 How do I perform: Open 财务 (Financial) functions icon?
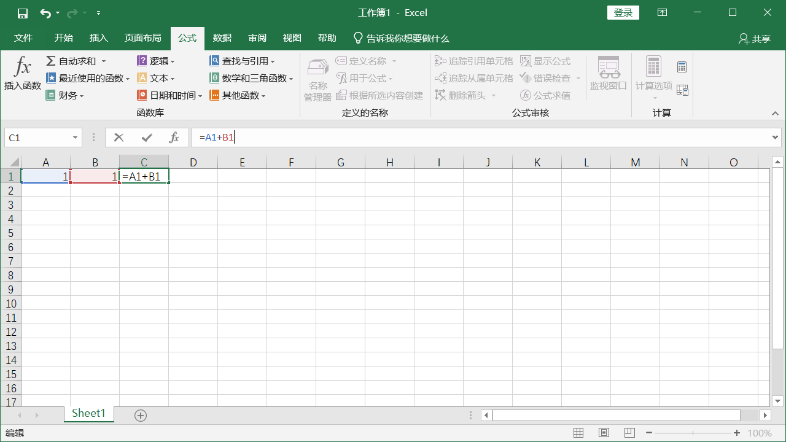[x=52, y=95]
